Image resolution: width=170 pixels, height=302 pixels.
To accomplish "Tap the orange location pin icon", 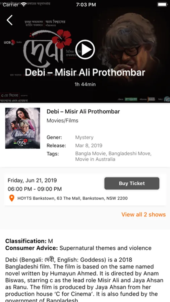I will coord(12,198).
